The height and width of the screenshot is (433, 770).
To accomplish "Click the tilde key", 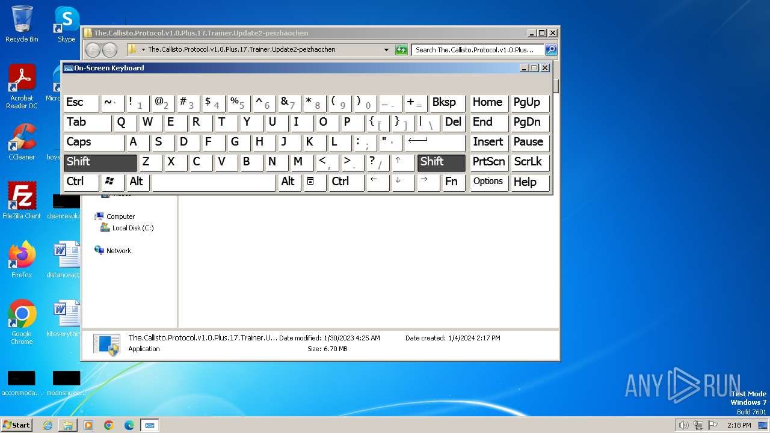I will 112,102.
